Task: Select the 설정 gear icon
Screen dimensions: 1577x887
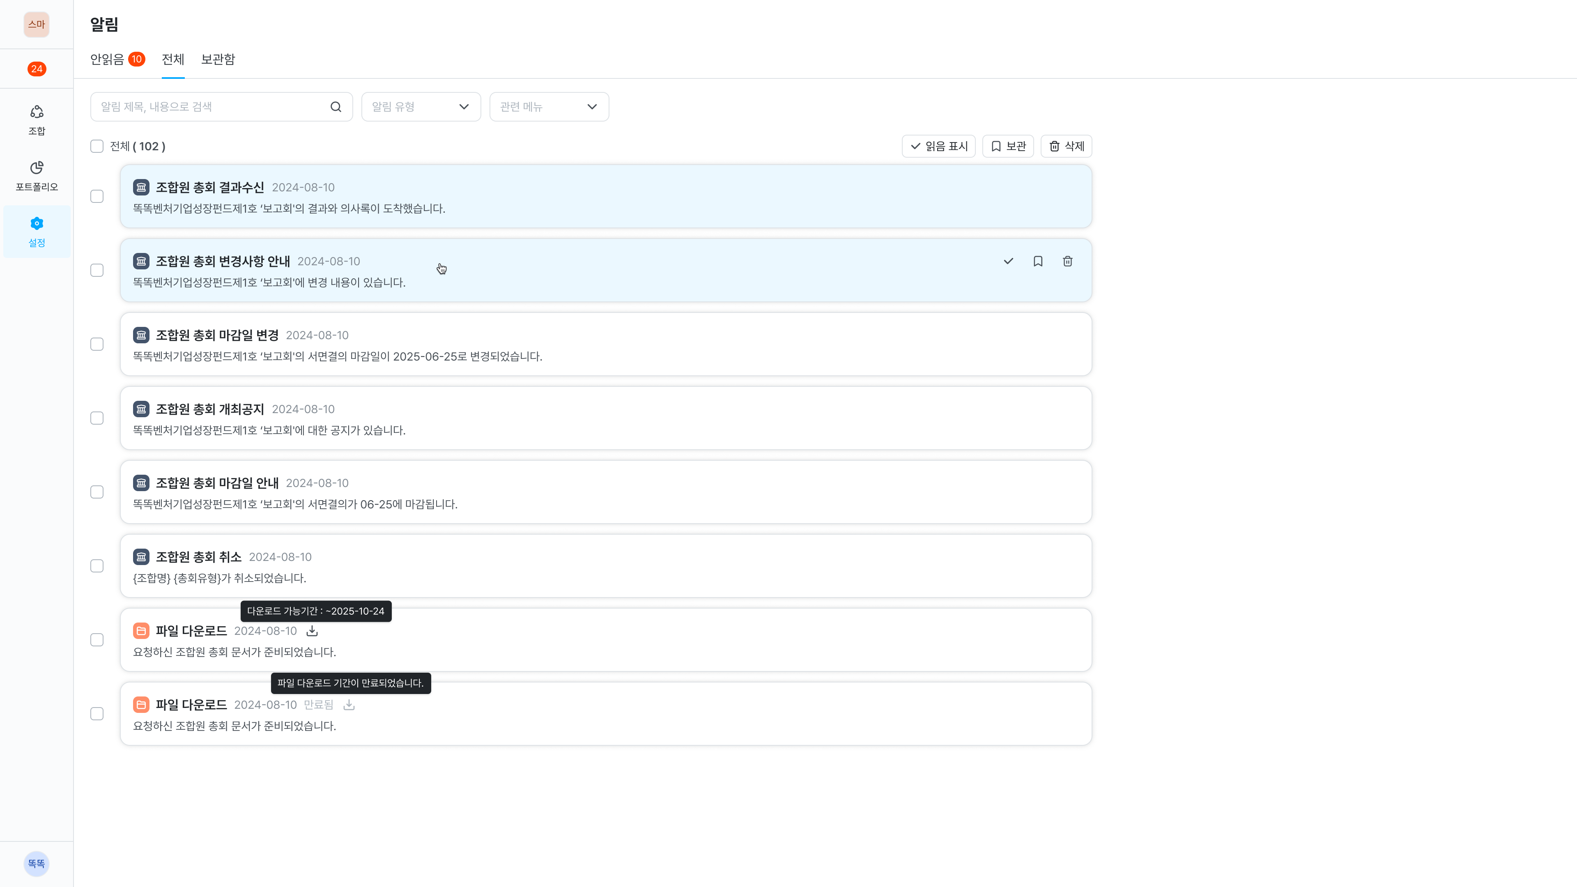Action: pos(37,223)
